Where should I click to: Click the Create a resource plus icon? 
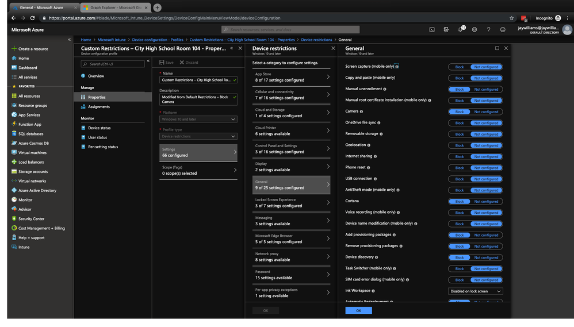[x=14, y=49]
